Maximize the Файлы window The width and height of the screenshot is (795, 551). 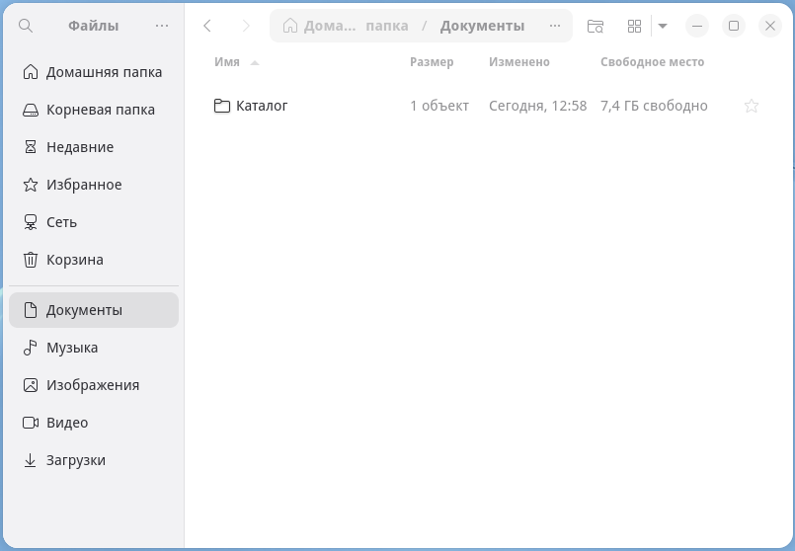point(734,26)
